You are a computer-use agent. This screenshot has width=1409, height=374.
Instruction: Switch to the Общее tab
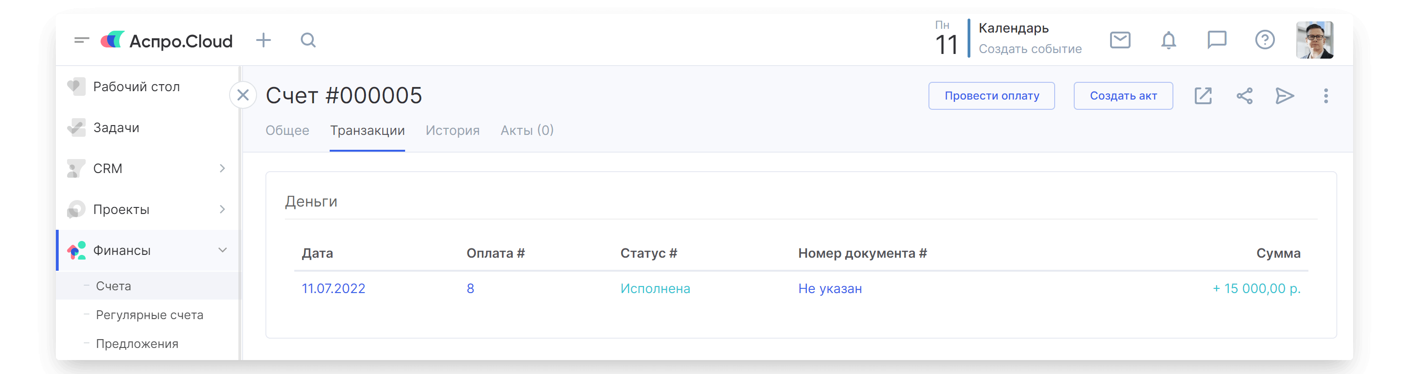point(287,131)
